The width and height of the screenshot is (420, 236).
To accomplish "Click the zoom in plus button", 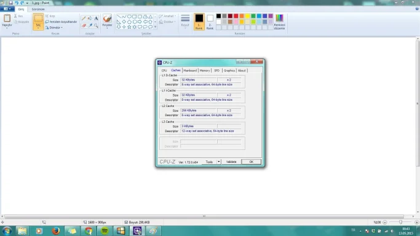I will pos(416,222).
